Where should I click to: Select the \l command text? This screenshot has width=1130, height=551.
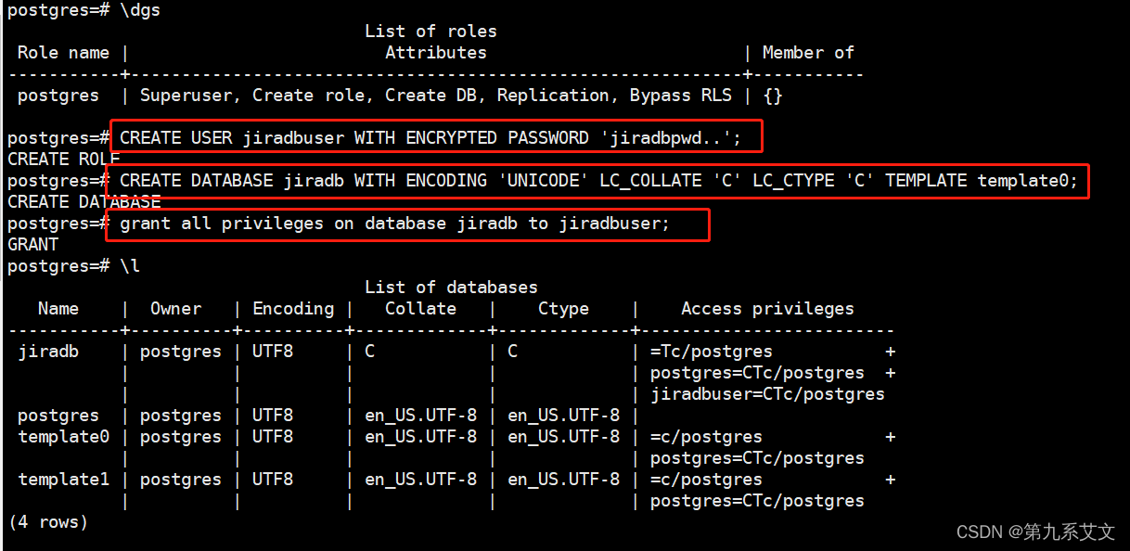tap(130, 265)
